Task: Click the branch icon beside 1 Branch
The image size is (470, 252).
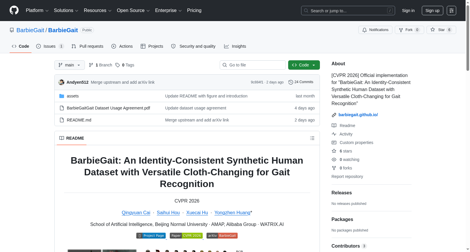Action: [x=91, y=65]
